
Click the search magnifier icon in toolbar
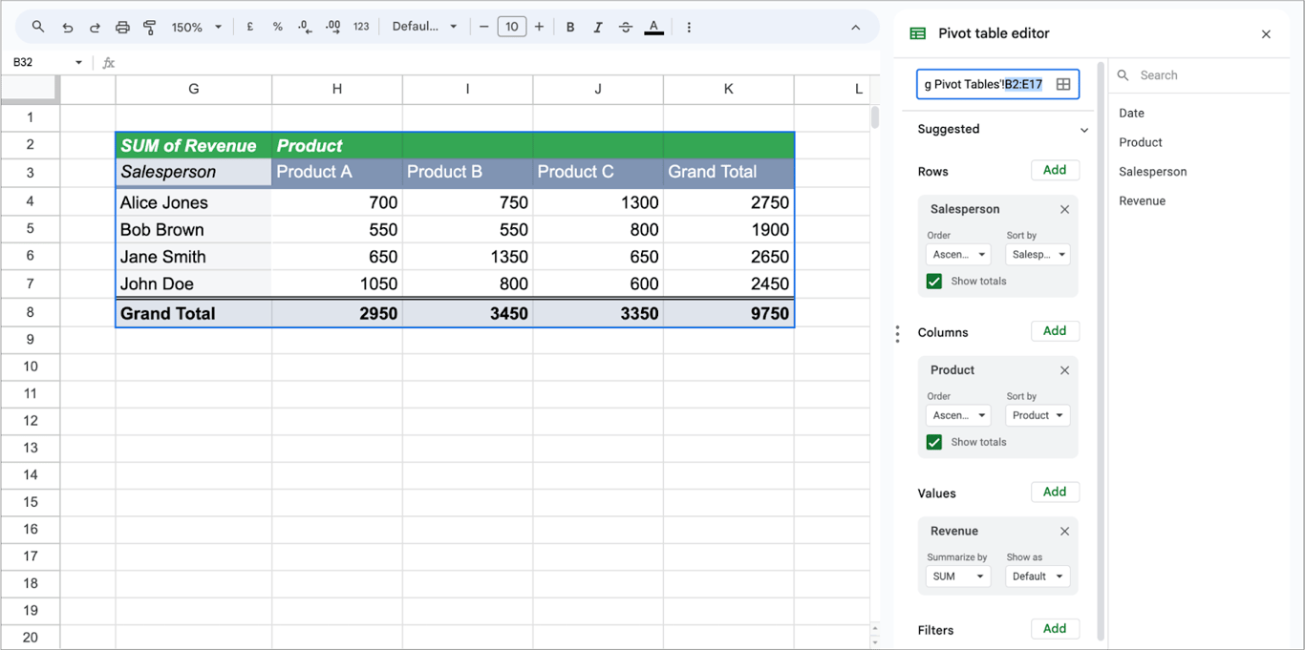tap(38, 27)
